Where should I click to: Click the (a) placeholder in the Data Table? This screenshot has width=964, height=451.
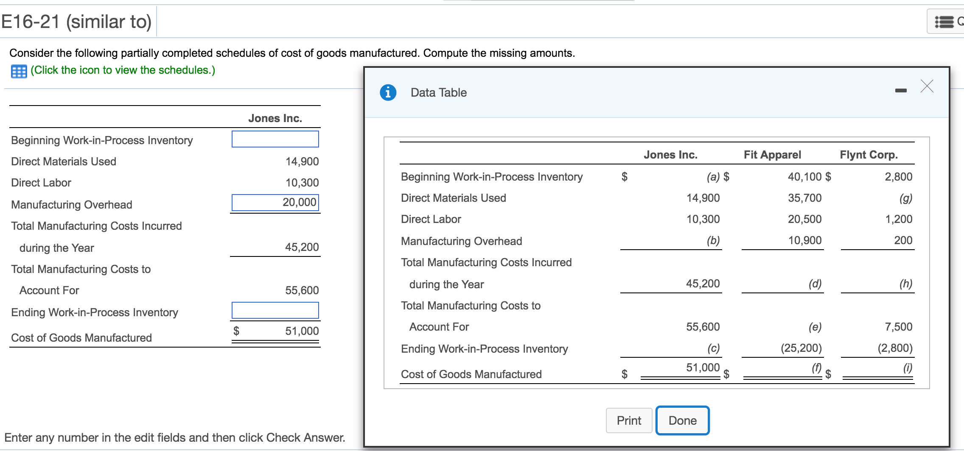[713, 177]
